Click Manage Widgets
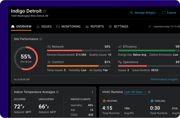 pos(143,13)
